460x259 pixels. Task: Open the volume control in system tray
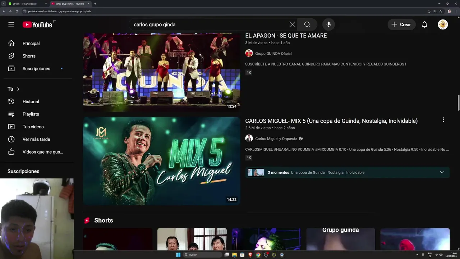(x=441, y=255)
